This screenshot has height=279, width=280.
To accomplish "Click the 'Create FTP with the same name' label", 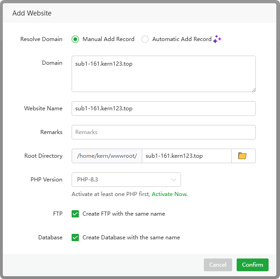I will tap(124, 214).
